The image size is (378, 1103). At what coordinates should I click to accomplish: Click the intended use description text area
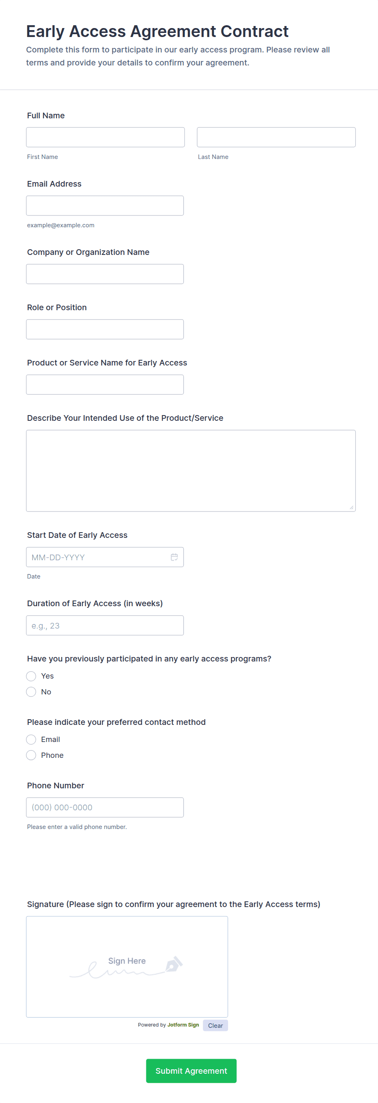click(191, 470)
